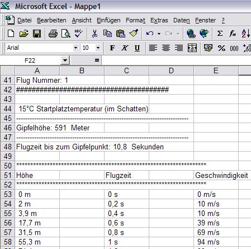This screenshot has height=249, width=251.
Task: Merge and center selected cells
Action: coord(192,48)
